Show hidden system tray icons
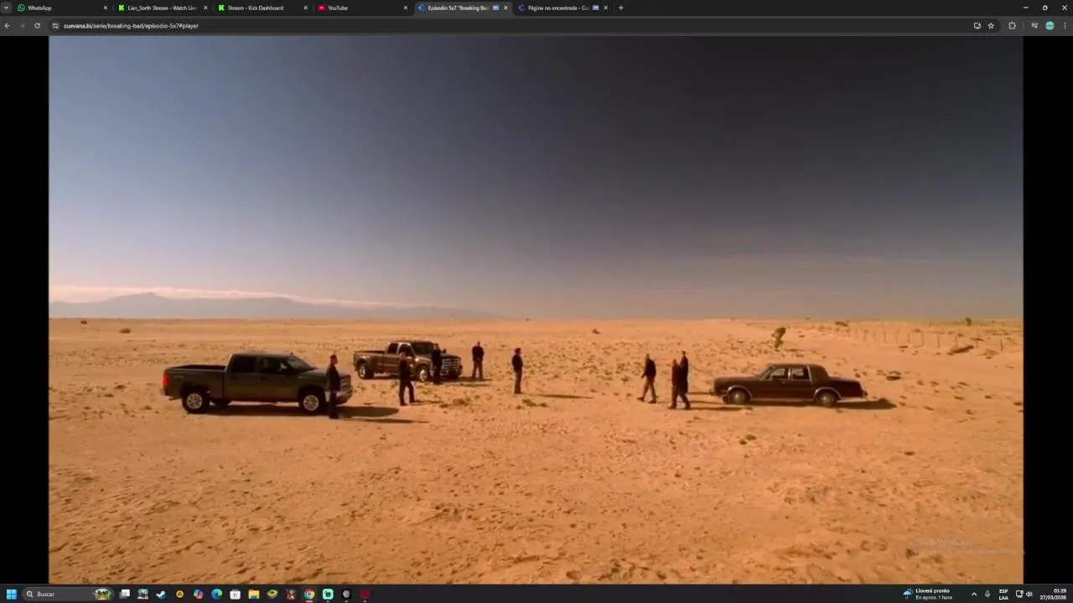This screenshot has height=603, width=1073. 973,594
